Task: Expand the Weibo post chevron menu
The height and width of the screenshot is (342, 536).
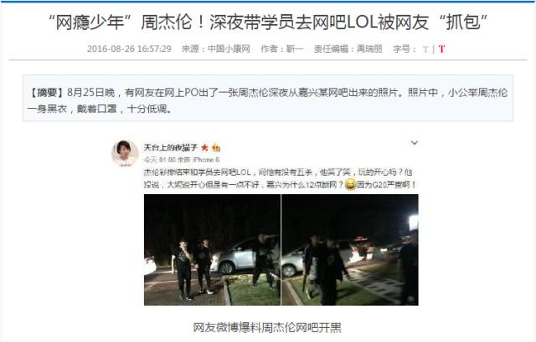Action: (x=414, y=143)
